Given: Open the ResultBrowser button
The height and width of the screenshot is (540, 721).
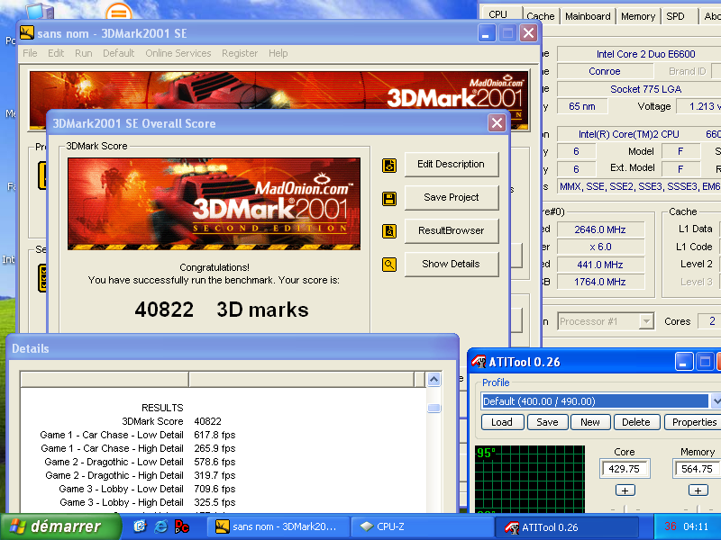Looking at the screenshot, I should coord(452,230).
